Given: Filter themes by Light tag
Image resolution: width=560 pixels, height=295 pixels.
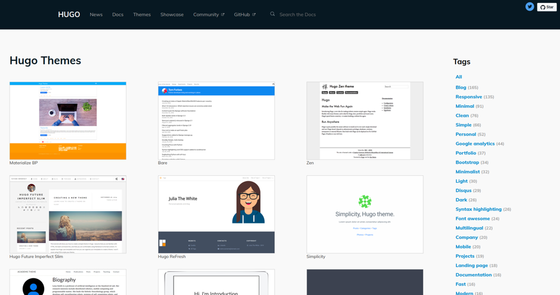Looking at the screenshot, I should tap(462, 181).
